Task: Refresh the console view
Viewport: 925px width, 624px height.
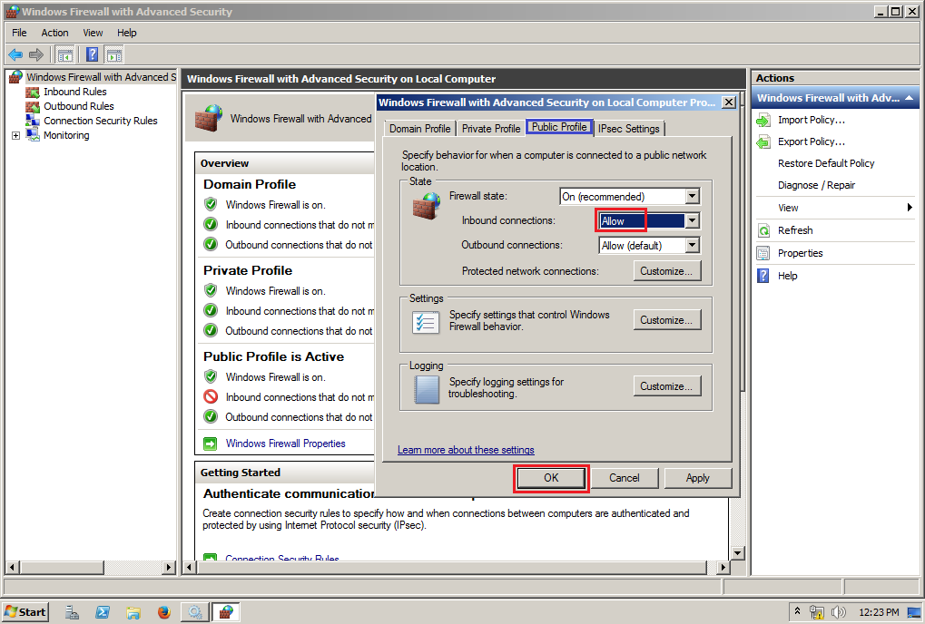Action: (792, 229)
